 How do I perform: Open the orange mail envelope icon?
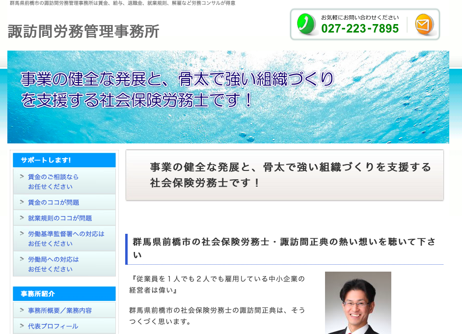(424, 25)
